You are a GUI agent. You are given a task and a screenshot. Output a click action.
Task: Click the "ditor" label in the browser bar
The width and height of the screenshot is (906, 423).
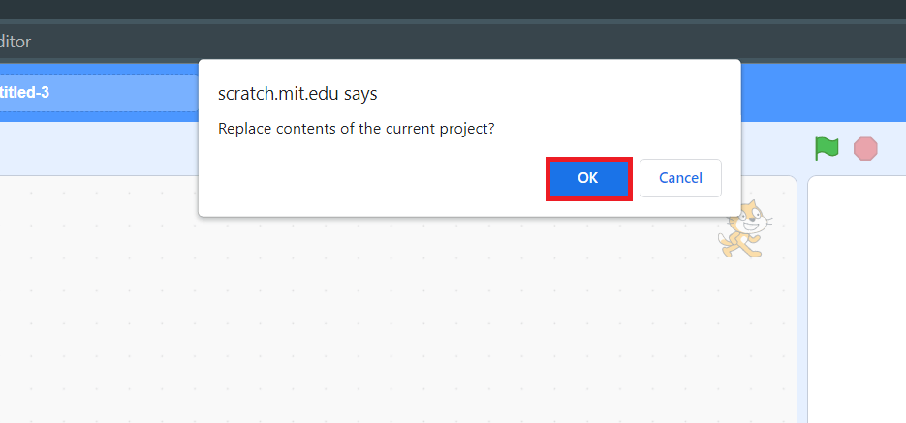(x=16, y=42)
